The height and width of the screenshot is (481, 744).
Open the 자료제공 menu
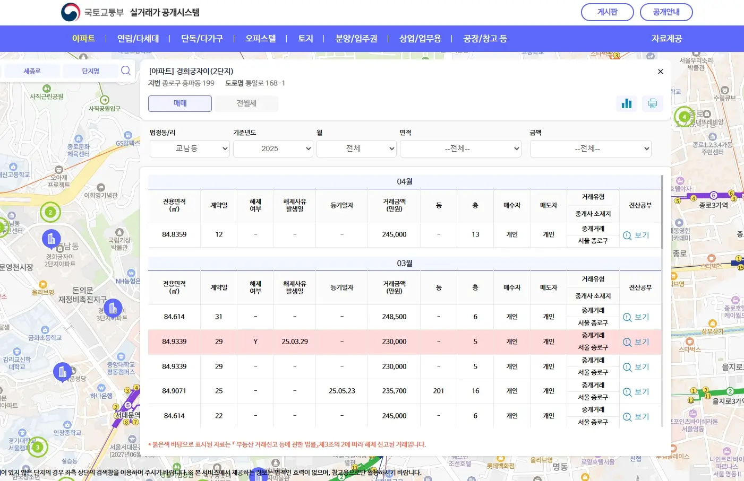point(667,38)
